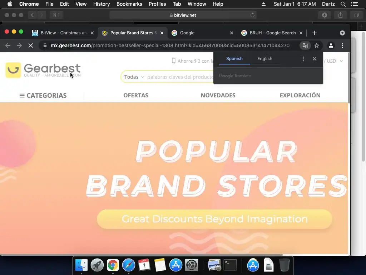Open the EXPLORACIÓN link
This screenshot has height=275, width=366.
click(x=300, y=95)
